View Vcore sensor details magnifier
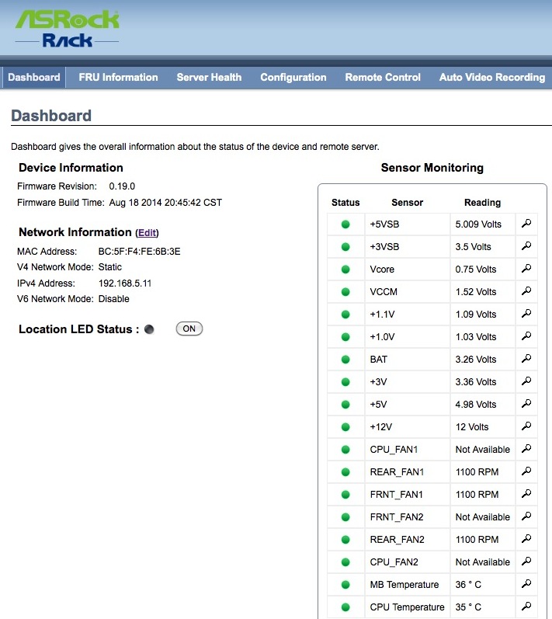This screenshot has height=619, width=552. 526,269
